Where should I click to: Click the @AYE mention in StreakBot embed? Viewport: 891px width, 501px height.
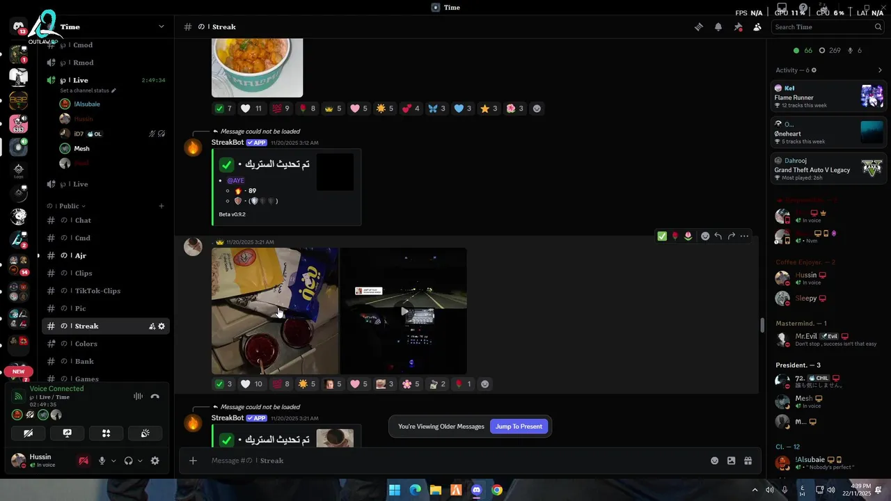click(235, 180)
